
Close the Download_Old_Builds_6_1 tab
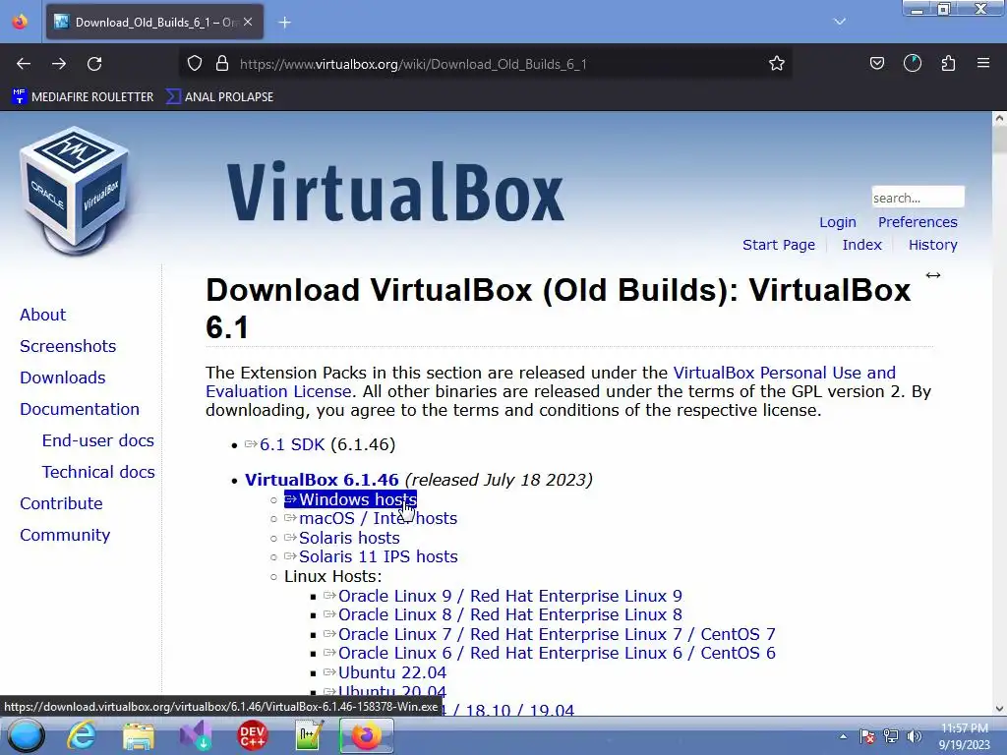[x=248, y=23]
